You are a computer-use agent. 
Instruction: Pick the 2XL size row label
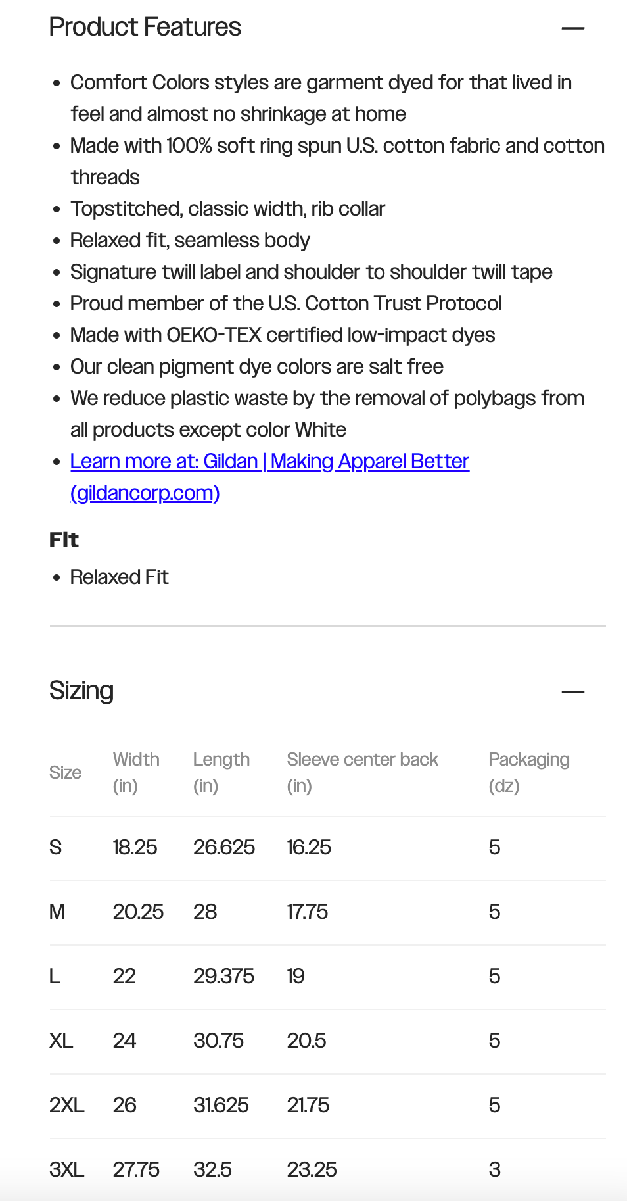click(x=66, y=1105)
